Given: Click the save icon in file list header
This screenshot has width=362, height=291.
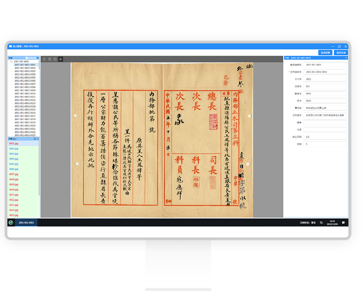Looking at the screenshot, I should [35, 139].
